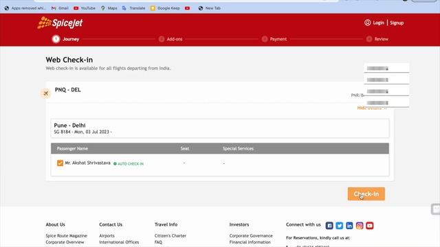Open SpiceJet Instagram page icon
This screenshot has width=440, height=247.
pos(360,226)
